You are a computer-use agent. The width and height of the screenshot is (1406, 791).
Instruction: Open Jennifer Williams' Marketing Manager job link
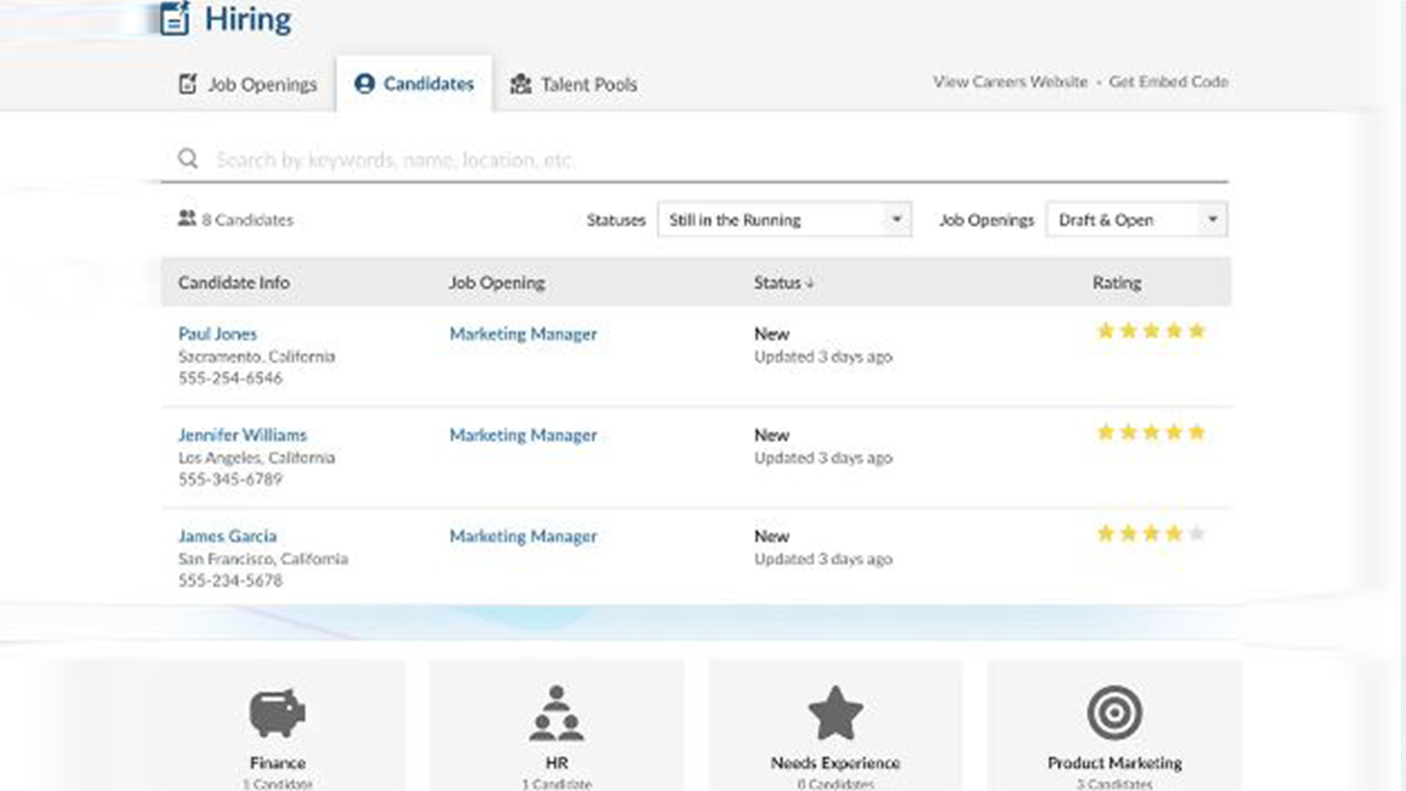[523, 435]
